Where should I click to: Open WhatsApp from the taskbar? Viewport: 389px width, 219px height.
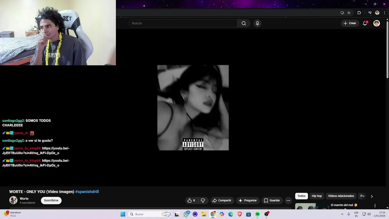coord(186,214)
